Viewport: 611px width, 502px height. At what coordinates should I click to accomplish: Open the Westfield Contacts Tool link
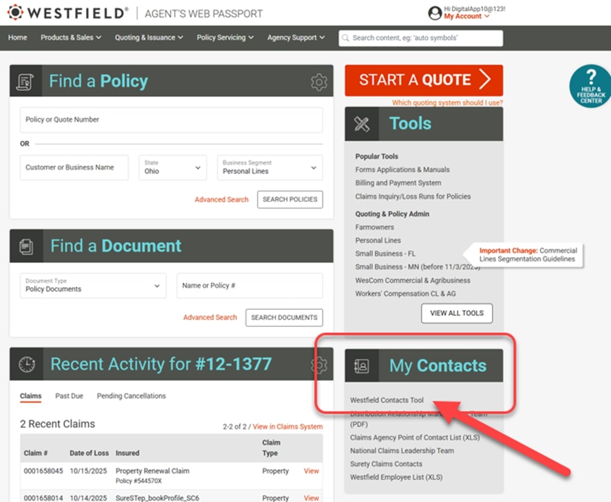[x=386, y=400]
